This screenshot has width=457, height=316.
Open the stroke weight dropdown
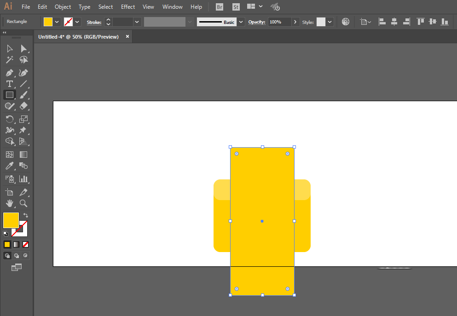point(137,22)
